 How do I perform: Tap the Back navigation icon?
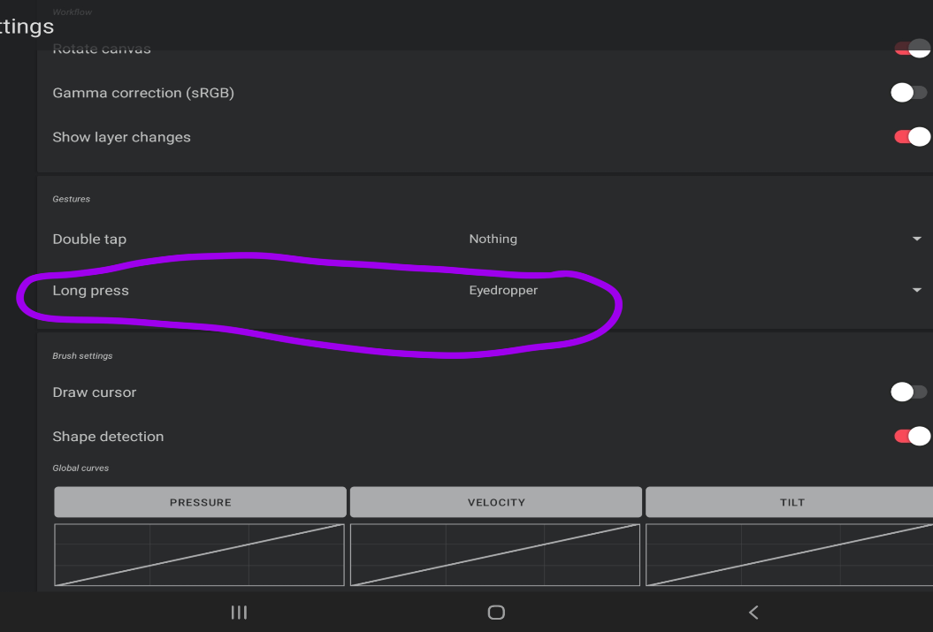753,612
